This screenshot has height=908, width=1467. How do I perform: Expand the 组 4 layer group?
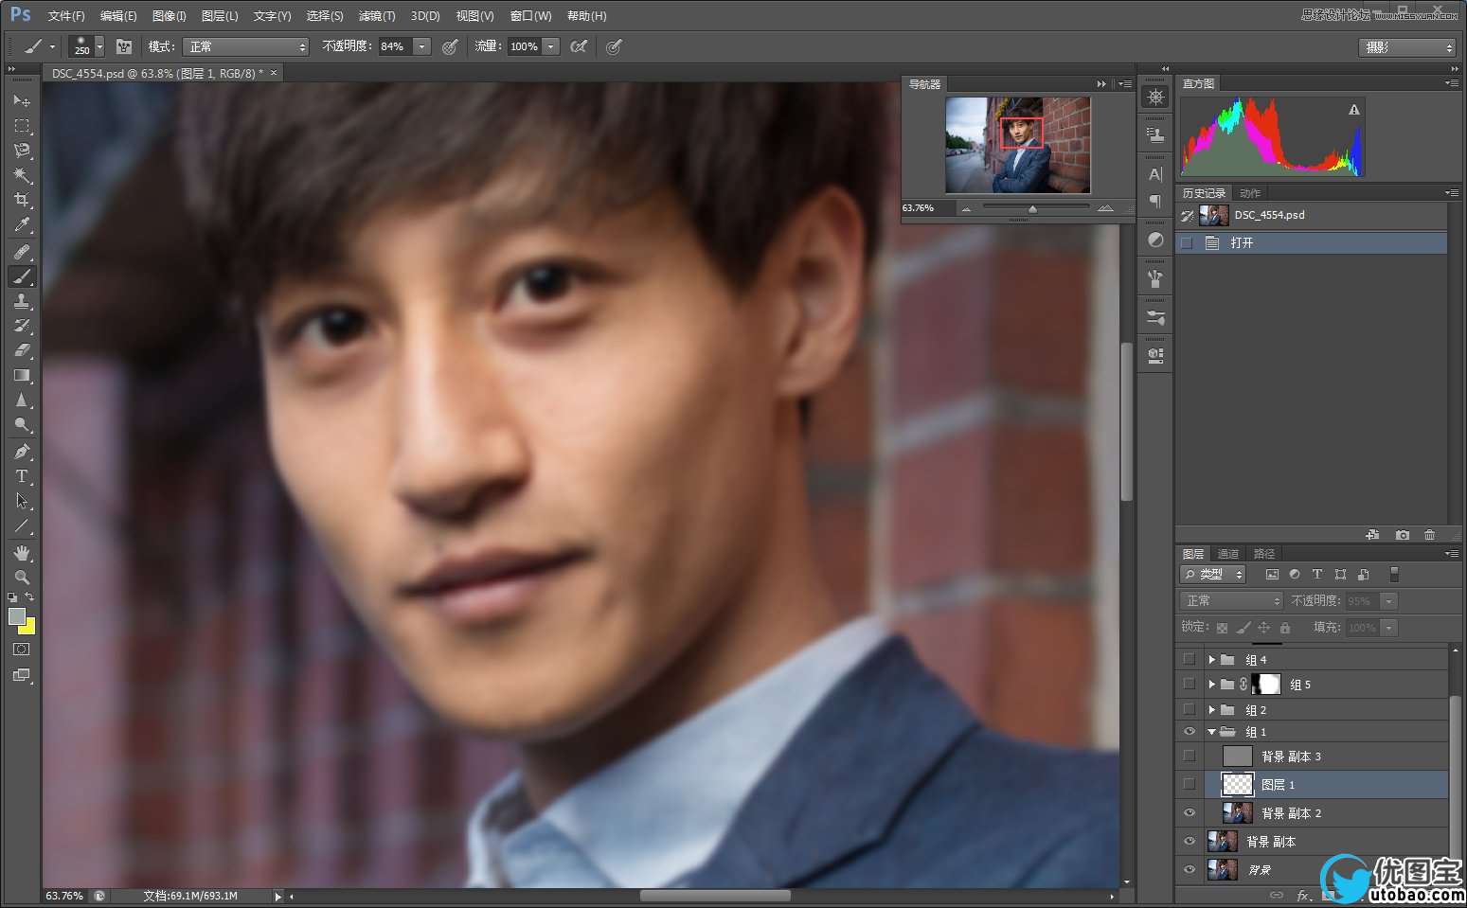point(1211,659)
